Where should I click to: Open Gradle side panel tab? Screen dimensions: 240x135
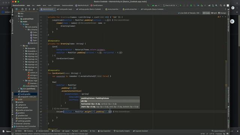point(228,12)
